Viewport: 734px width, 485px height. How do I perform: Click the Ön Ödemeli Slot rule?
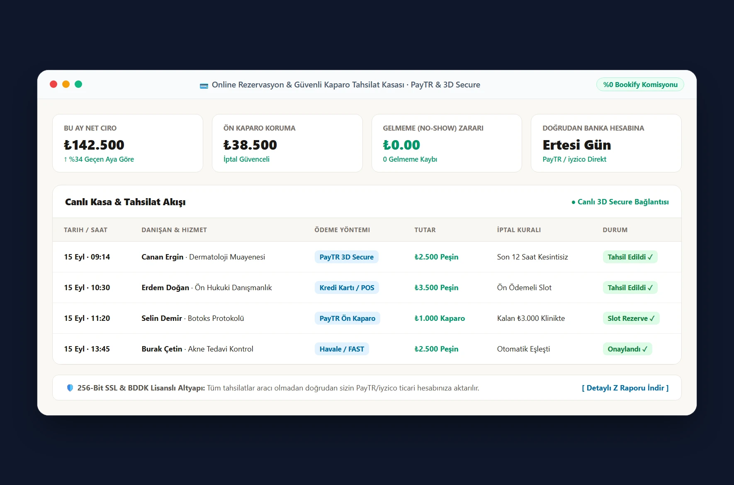(x=524, y=288)
